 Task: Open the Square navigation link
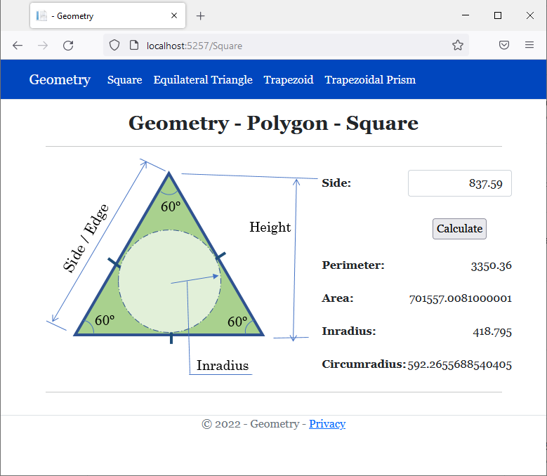[124, 80]
